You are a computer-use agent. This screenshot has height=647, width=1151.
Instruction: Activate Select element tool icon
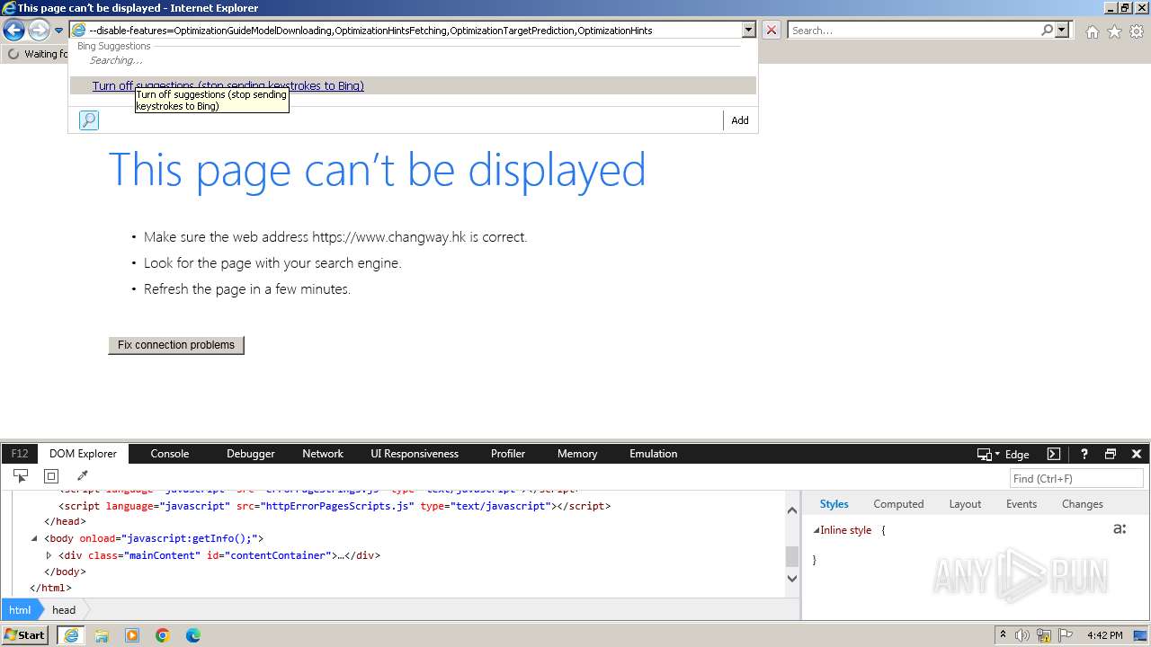click(21, 476)
